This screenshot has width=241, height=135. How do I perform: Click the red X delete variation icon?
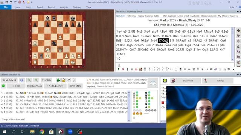pos(123,69)
